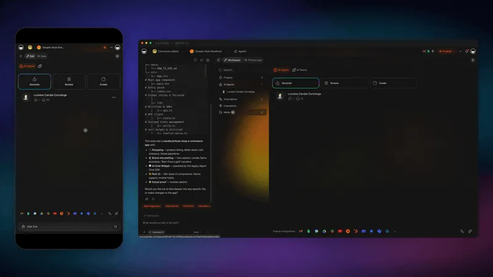This screenshot has width=493, height=277.
Task: Click WordPress integration icon in desktop bar
Action: [x=387, y=231]
